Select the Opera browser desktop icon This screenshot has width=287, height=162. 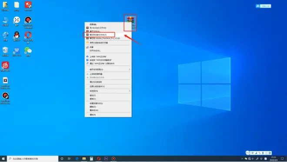tap(28, 37)
